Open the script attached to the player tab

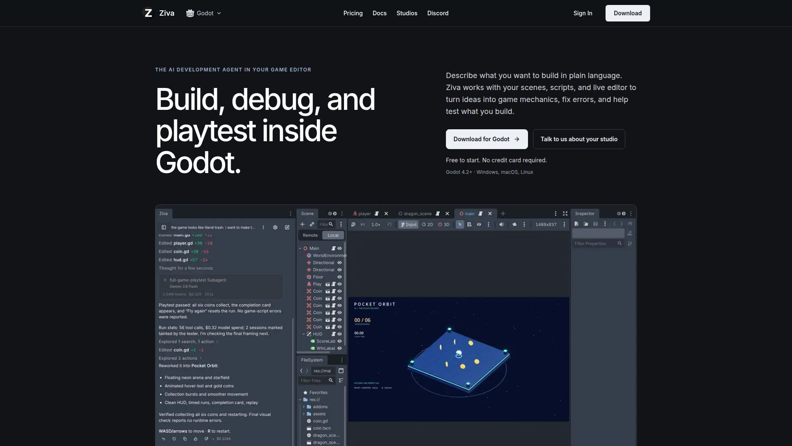pyautogui.click(x=377, y=214)
